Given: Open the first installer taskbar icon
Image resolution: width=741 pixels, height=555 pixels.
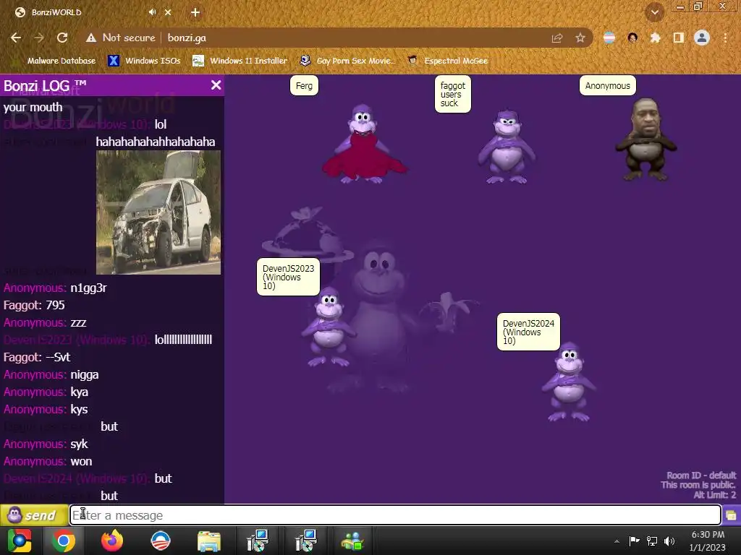Looking at the screenshot, I should (x=258, y=541).
